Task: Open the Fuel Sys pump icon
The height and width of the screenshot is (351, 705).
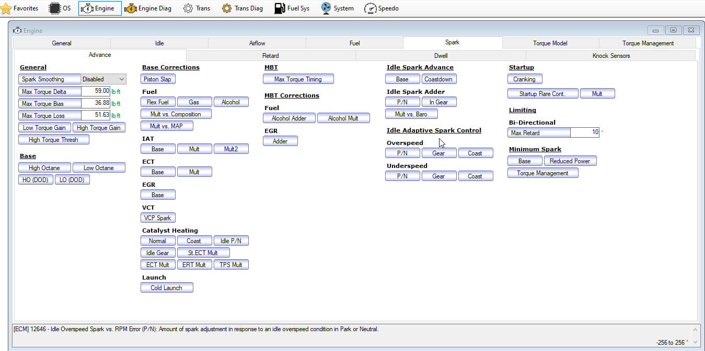Action: tap(280, 8)
